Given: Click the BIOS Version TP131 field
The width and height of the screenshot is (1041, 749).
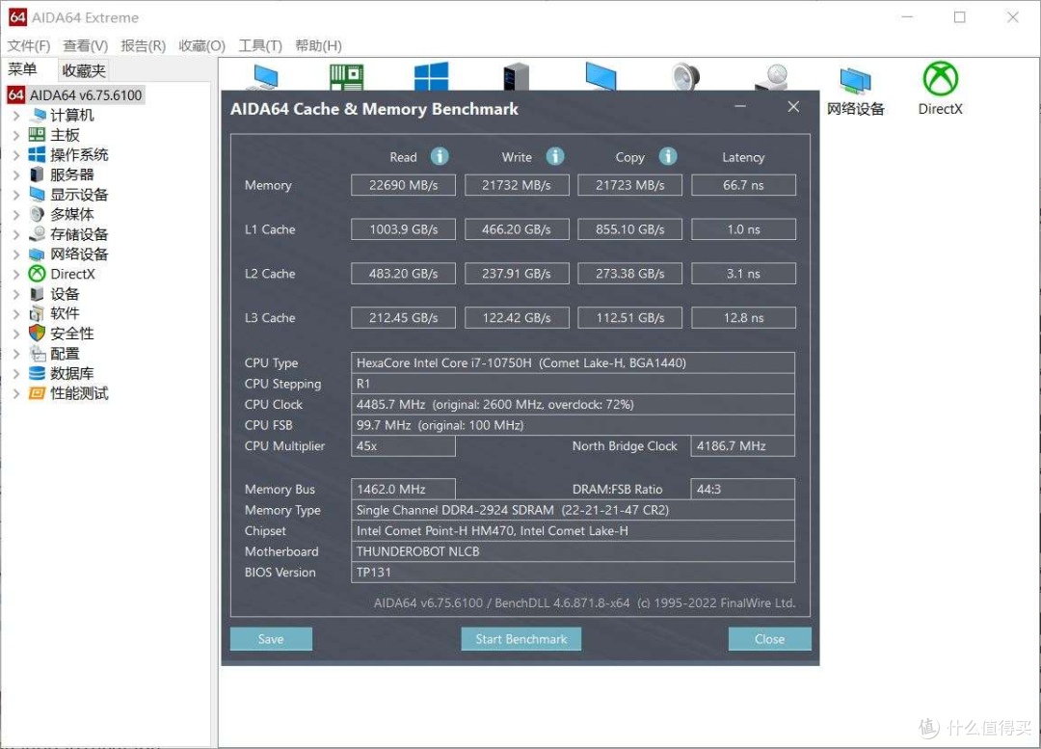Looking at the screenshot, I should (573, 572).
